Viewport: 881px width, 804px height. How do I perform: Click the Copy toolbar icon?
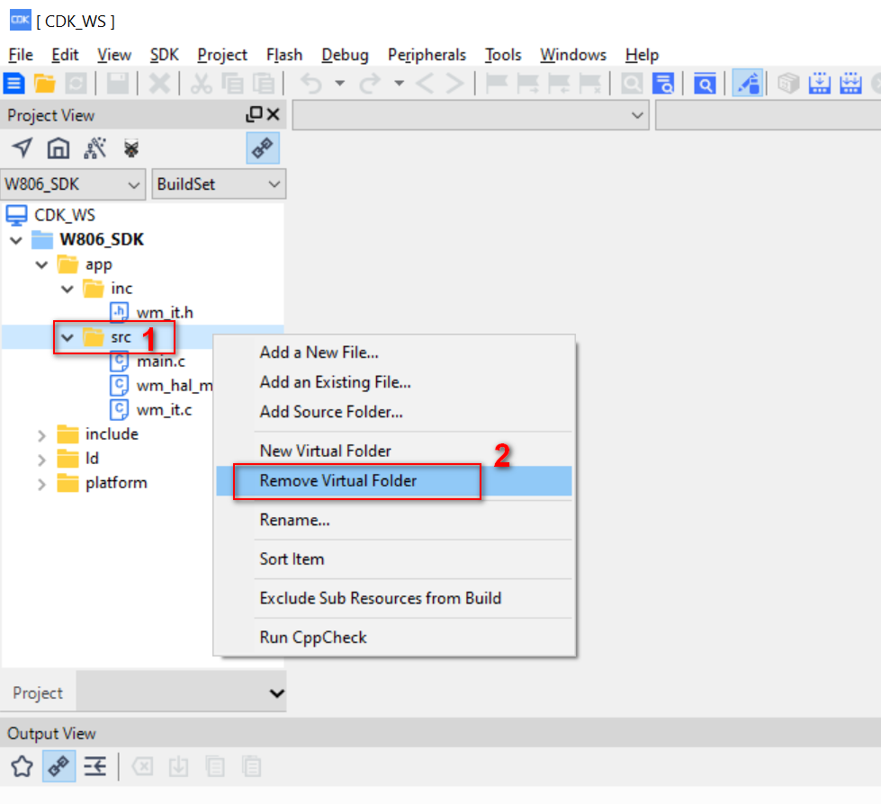coord(232,84)
